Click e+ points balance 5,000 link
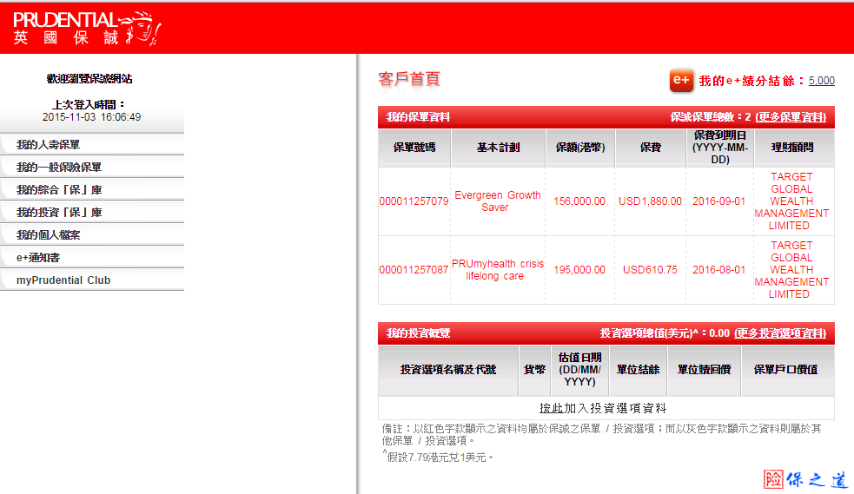854x494 pixels. [x=821, y=81]
